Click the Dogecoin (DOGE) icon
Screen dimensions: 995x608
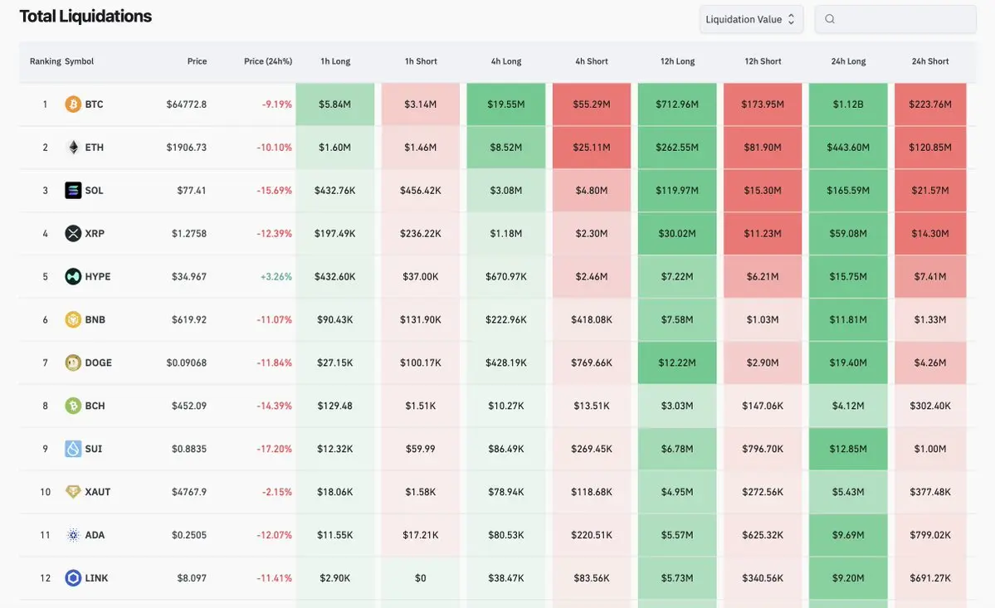pyautogui.click(x=73, y=363)
